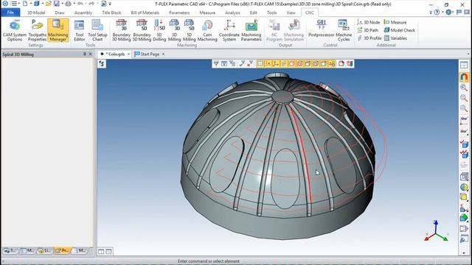The height and width of the screenshot is (265, 472).
Task: Toggle the first yellow selector filter
Action: [x=260, y=63]
